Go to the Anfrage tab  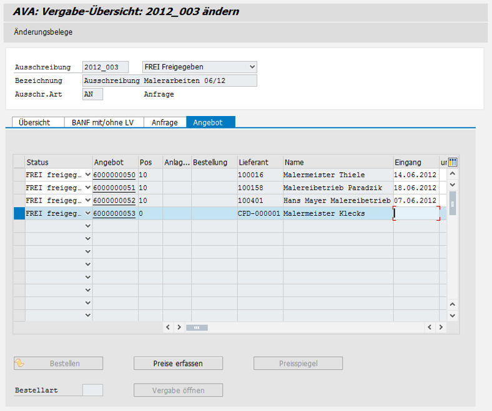[165, 122]
